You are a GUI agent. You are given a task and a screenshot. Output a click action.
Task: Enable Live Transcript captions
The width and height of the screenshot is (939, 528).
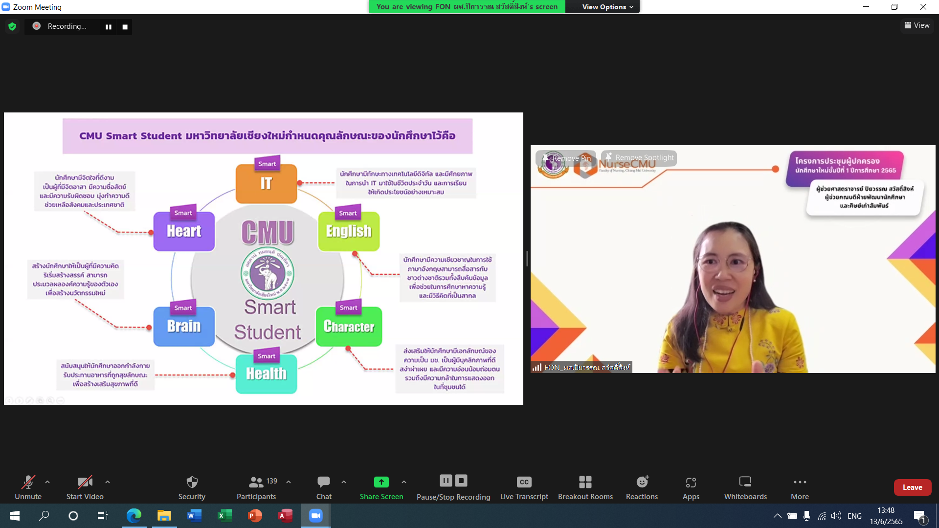click(x=524, y=487)
